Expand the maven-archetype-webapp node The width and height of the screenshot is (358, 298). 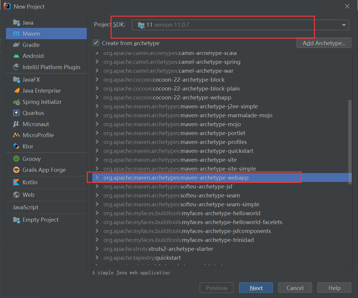[x=97, y=177]
